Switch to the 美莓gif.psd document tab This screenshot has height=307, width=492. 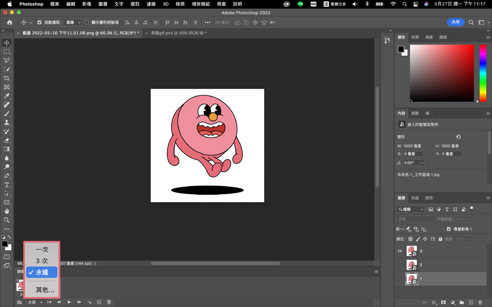[179, 33]
